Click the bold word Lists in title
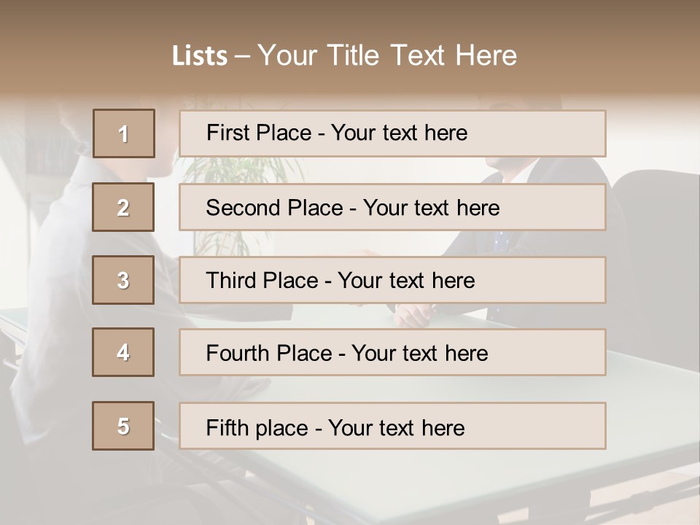The height and width of the screenshot is (525, 700). coord(200,56)
